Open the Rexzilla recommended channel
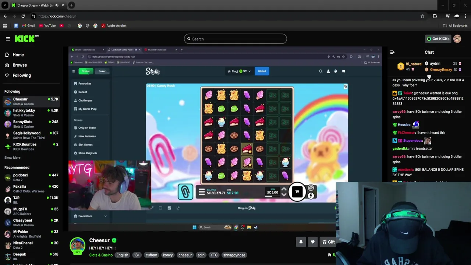471x265 pixels. pyautogui.click(x=31, y=188)
